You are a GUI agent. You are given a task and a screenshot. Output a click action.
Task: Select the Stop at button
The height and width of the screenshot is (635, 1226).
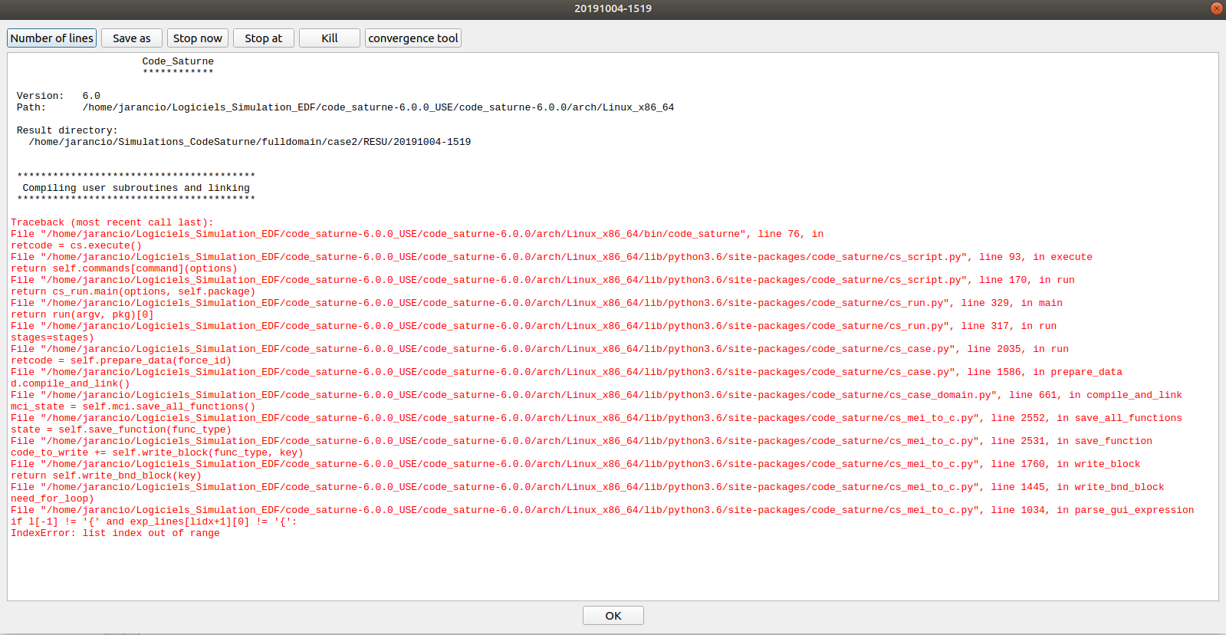pyautogui.click(x=264, y=38)
